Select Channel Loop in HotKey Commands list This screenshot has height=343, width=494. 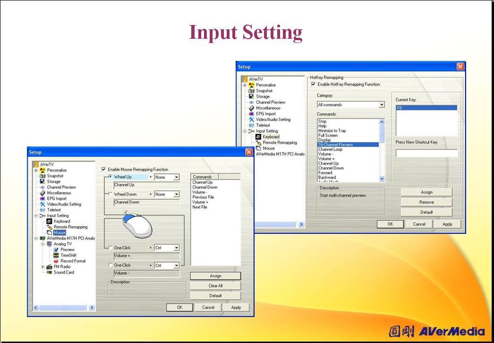pos(330,149)
